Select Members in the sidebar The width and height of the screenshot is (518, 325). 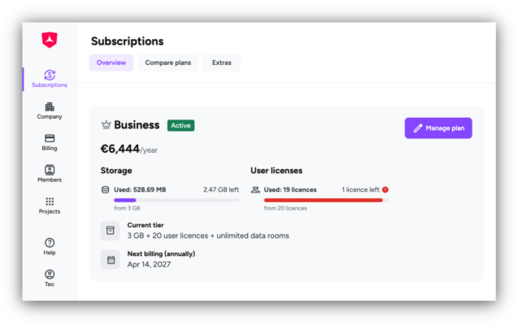(x=50, y=174)
